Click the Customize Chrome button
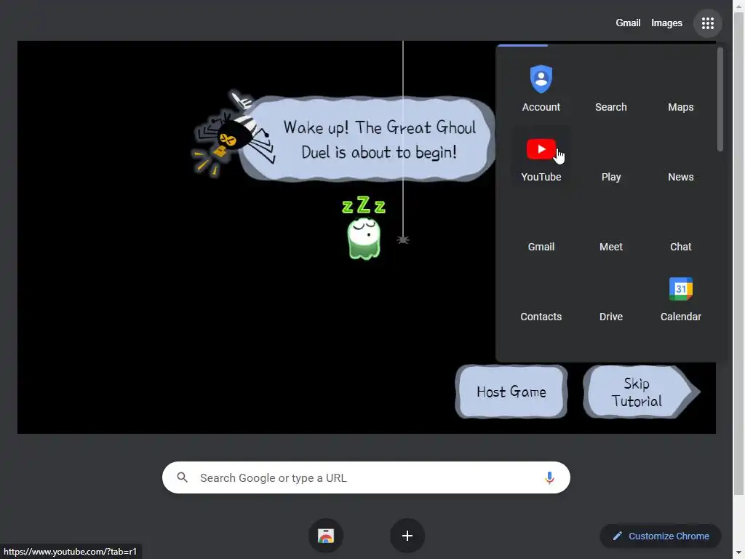 pos(660,536)
